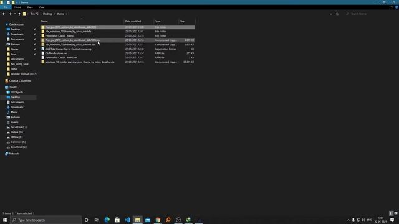This screenshot has height=224, width=399.
Task: Switch to Large icons view layout button
Action: point(396,213)
